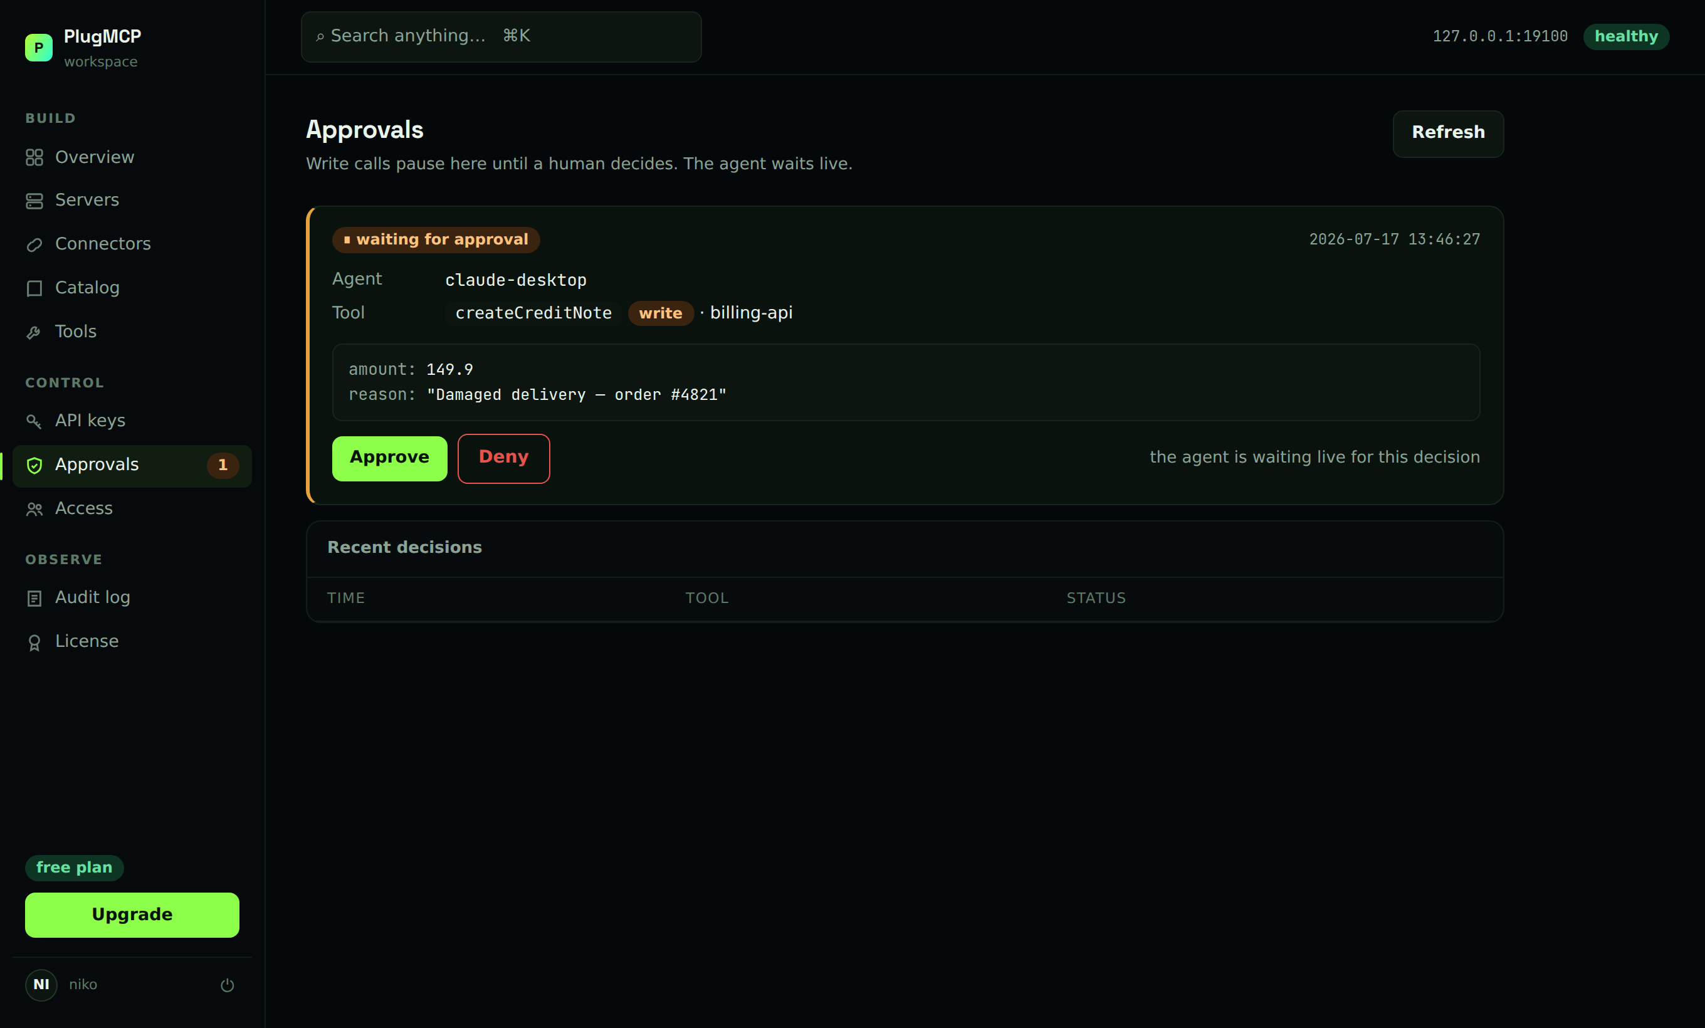The width and height of the screenshot is (1705, 1028).
Task: Click the Approvals shield icon
Action: point(34,466)
